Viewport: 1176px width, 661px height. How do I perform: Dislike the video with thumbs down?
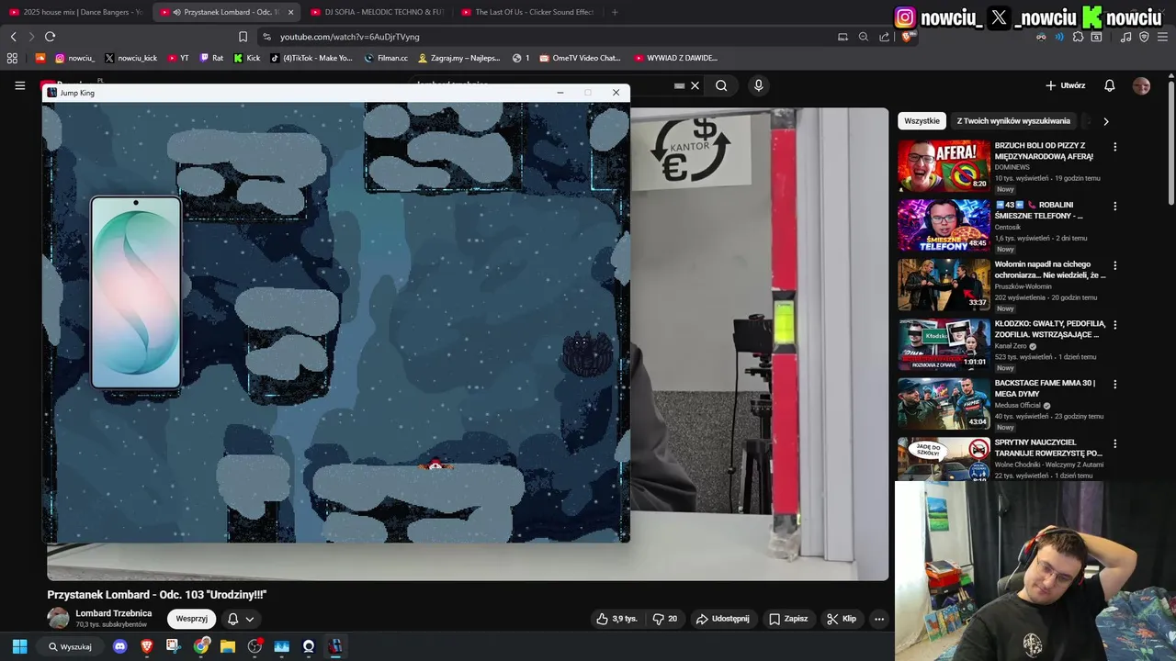pyautogui.click(x=665, y=619)
